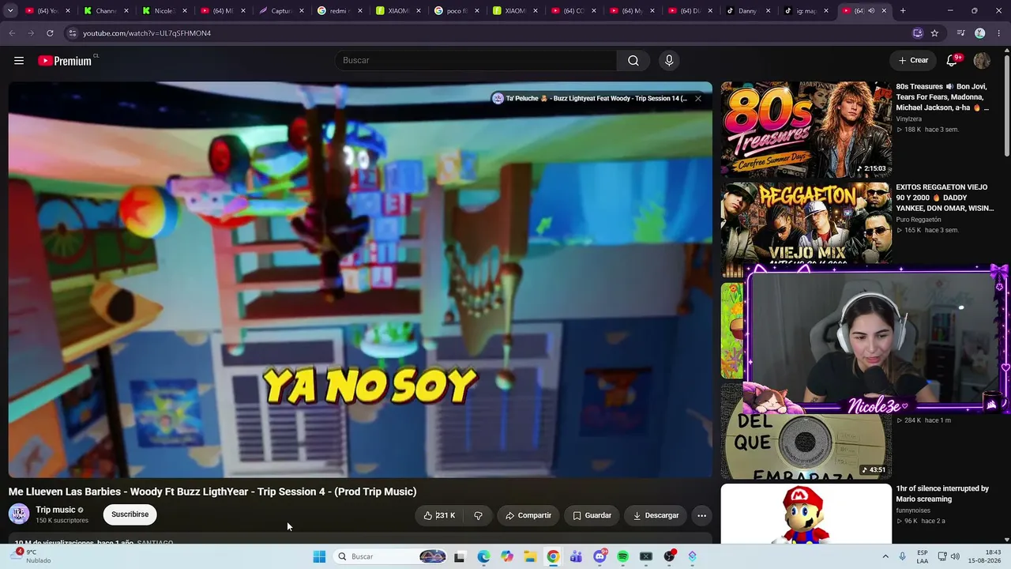Image resolution: width=1011 pixels, height=569 pixels.
Task: Close the 'Danny' TikTok tab
Action: point(768,11)
